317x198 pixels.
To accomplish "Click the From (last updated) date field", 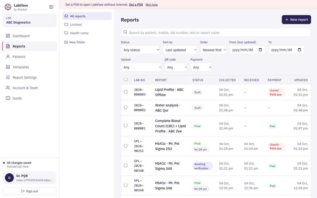I will (x=247, y=50).
